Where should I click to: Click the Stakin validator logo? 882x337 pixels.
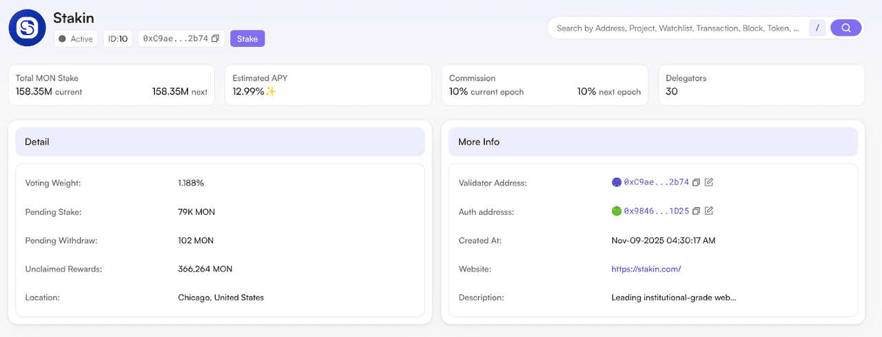[27, 28]
